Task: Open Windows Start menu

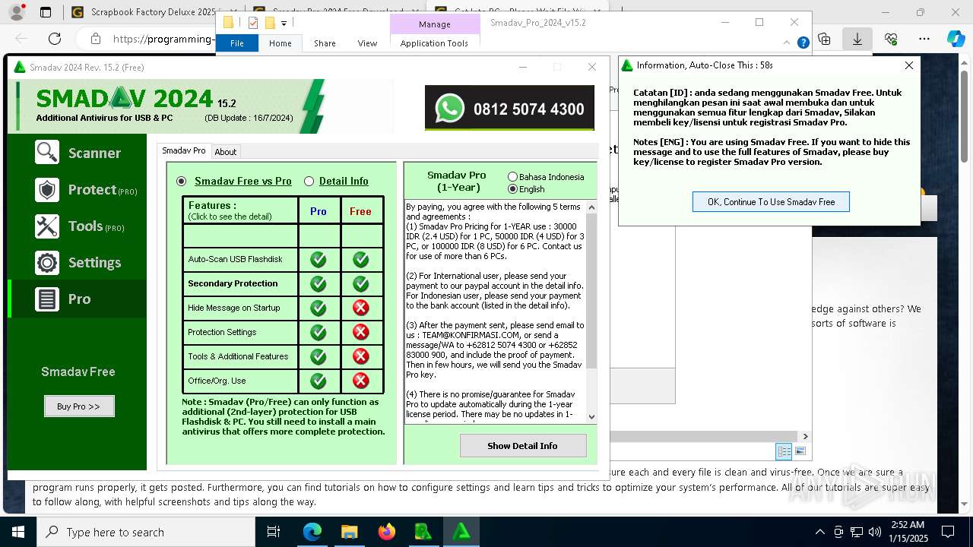Action: pyautogui.click(x=18, y=532)
